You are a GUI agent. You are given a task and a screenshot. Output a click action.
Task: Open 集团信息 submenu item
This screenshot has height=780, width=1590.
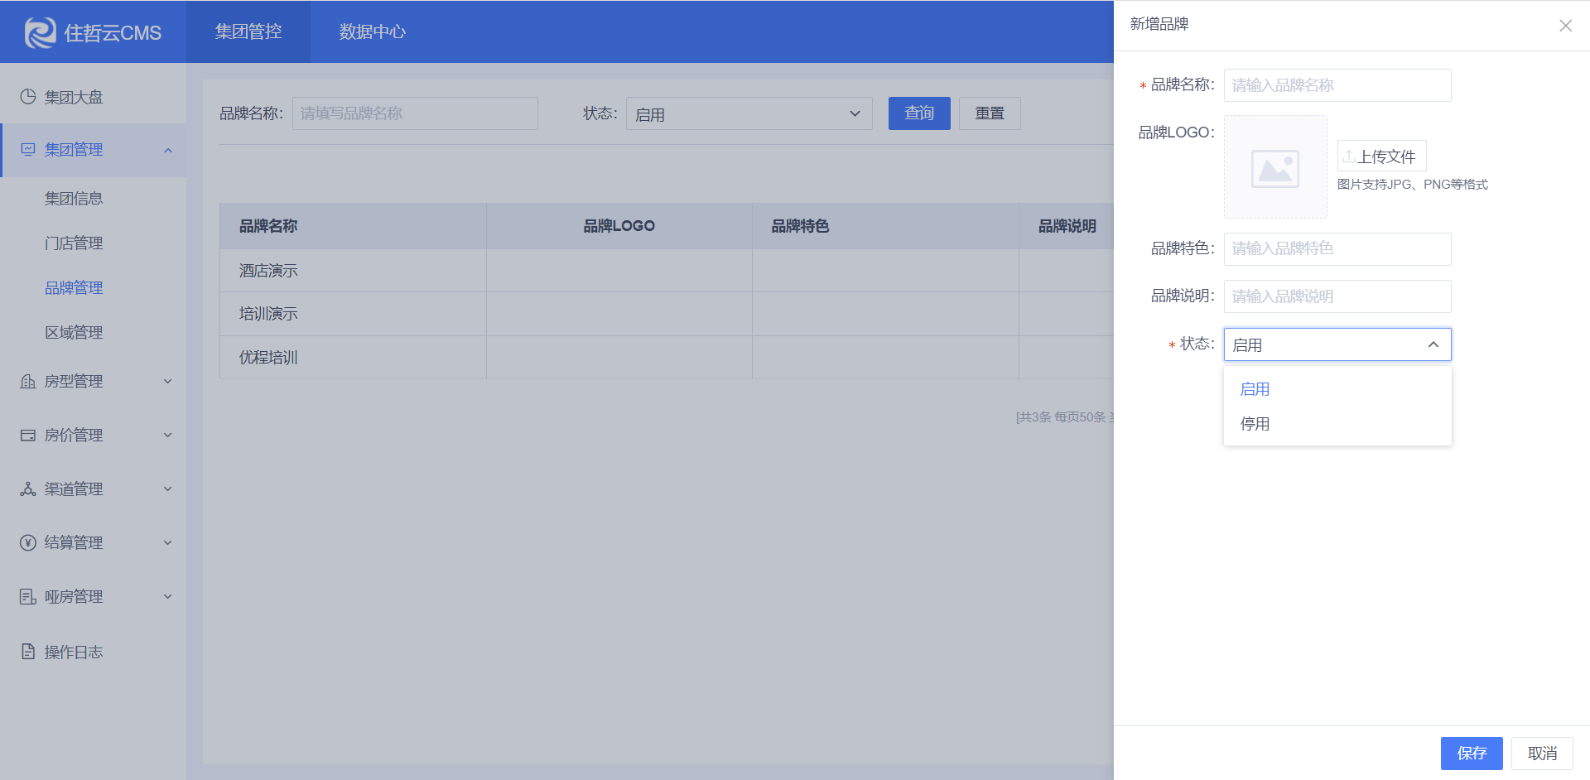click(74, 199)
